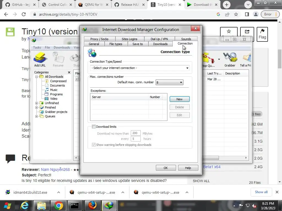Collapse the All Downloads tree node

coord(37,77)
